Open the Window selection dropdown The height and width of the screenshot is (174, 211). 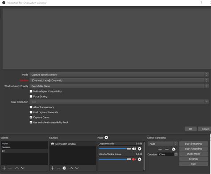pos(119,80)
